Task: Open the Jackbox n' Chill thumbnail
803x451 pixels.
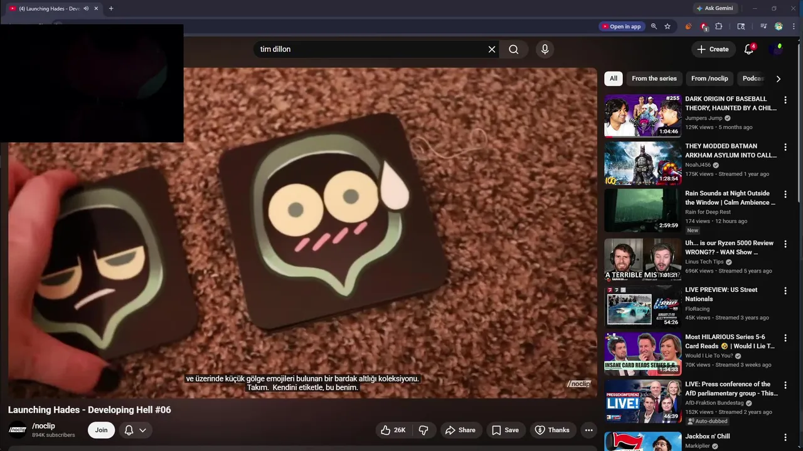Action: point(642,441)
